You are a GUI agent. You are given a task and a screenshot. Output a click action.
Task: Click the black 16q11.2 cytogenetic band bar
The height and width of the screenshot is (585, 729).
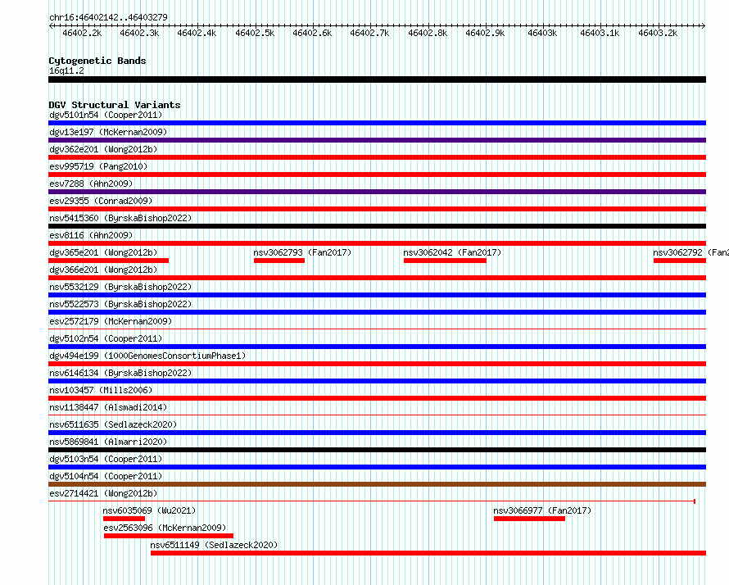pyautogui.click(x=377, y=79)
